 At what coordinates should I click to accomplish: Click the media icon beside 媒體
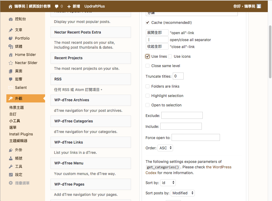click(11, 47)
